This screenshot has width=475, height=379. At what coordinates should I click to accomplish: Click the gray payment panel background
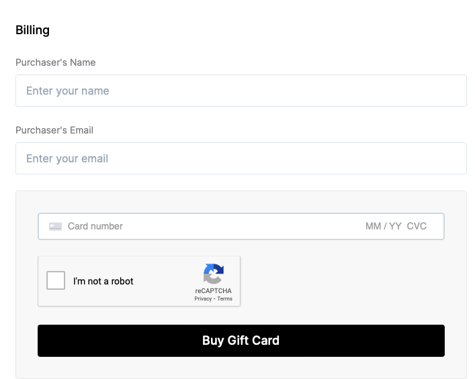pyautogui.click(x=349, y=281)
